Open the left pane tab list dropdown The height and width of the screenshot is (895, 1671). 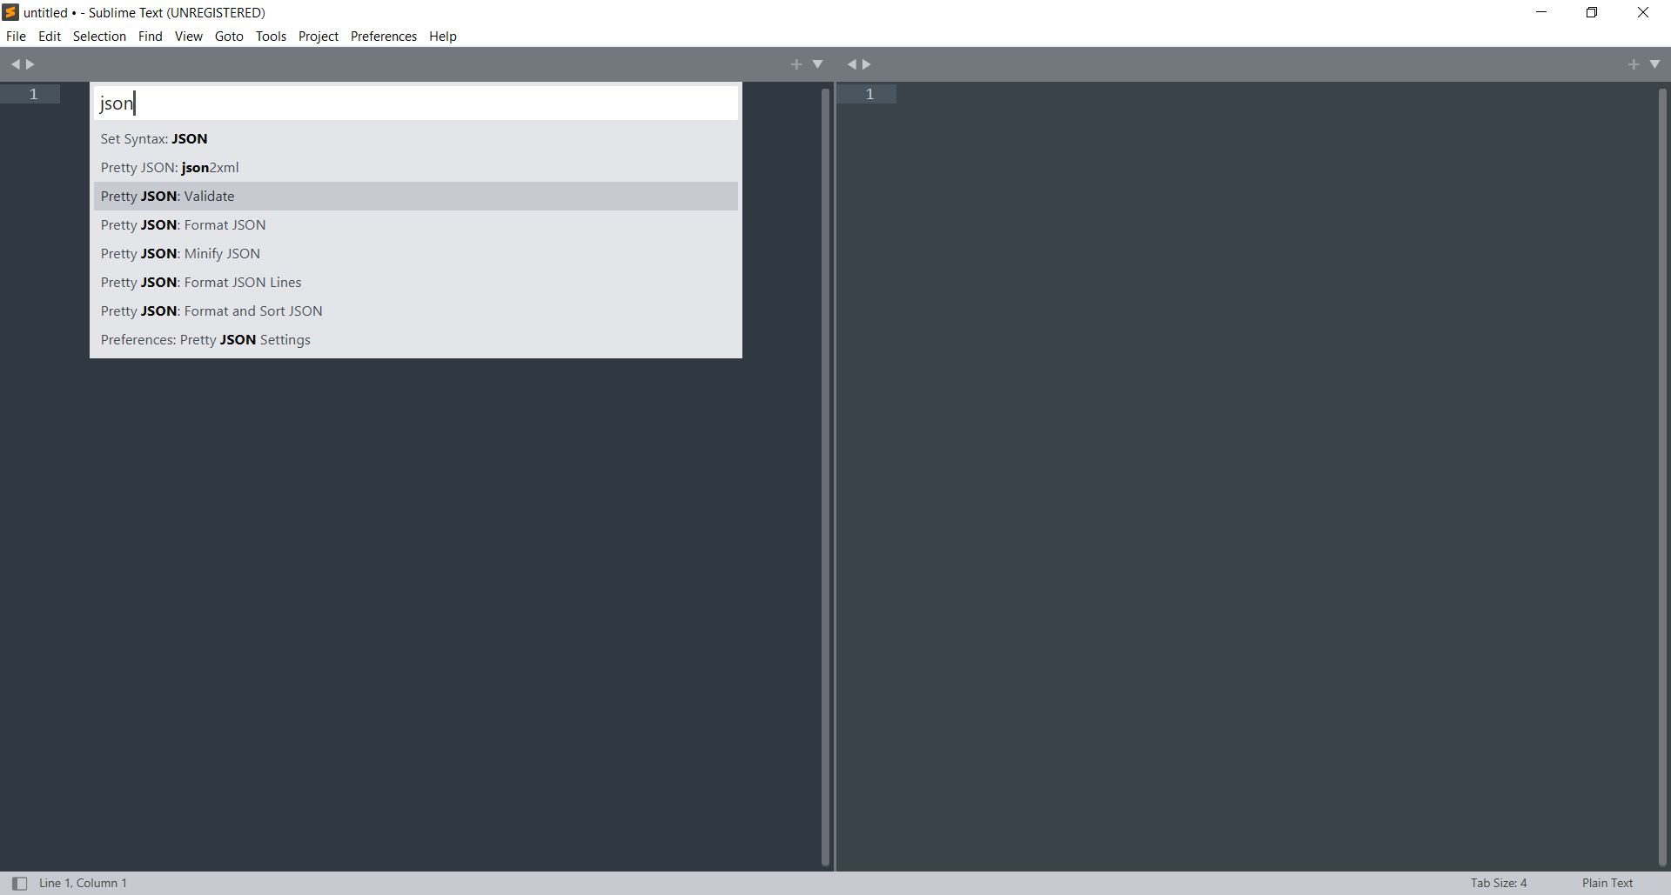(817, 64)
